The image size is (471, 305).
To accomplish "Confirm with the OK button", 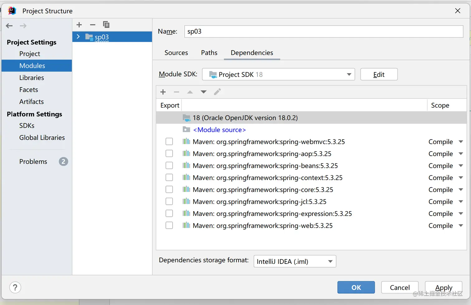I will click(x=356, y=287).
